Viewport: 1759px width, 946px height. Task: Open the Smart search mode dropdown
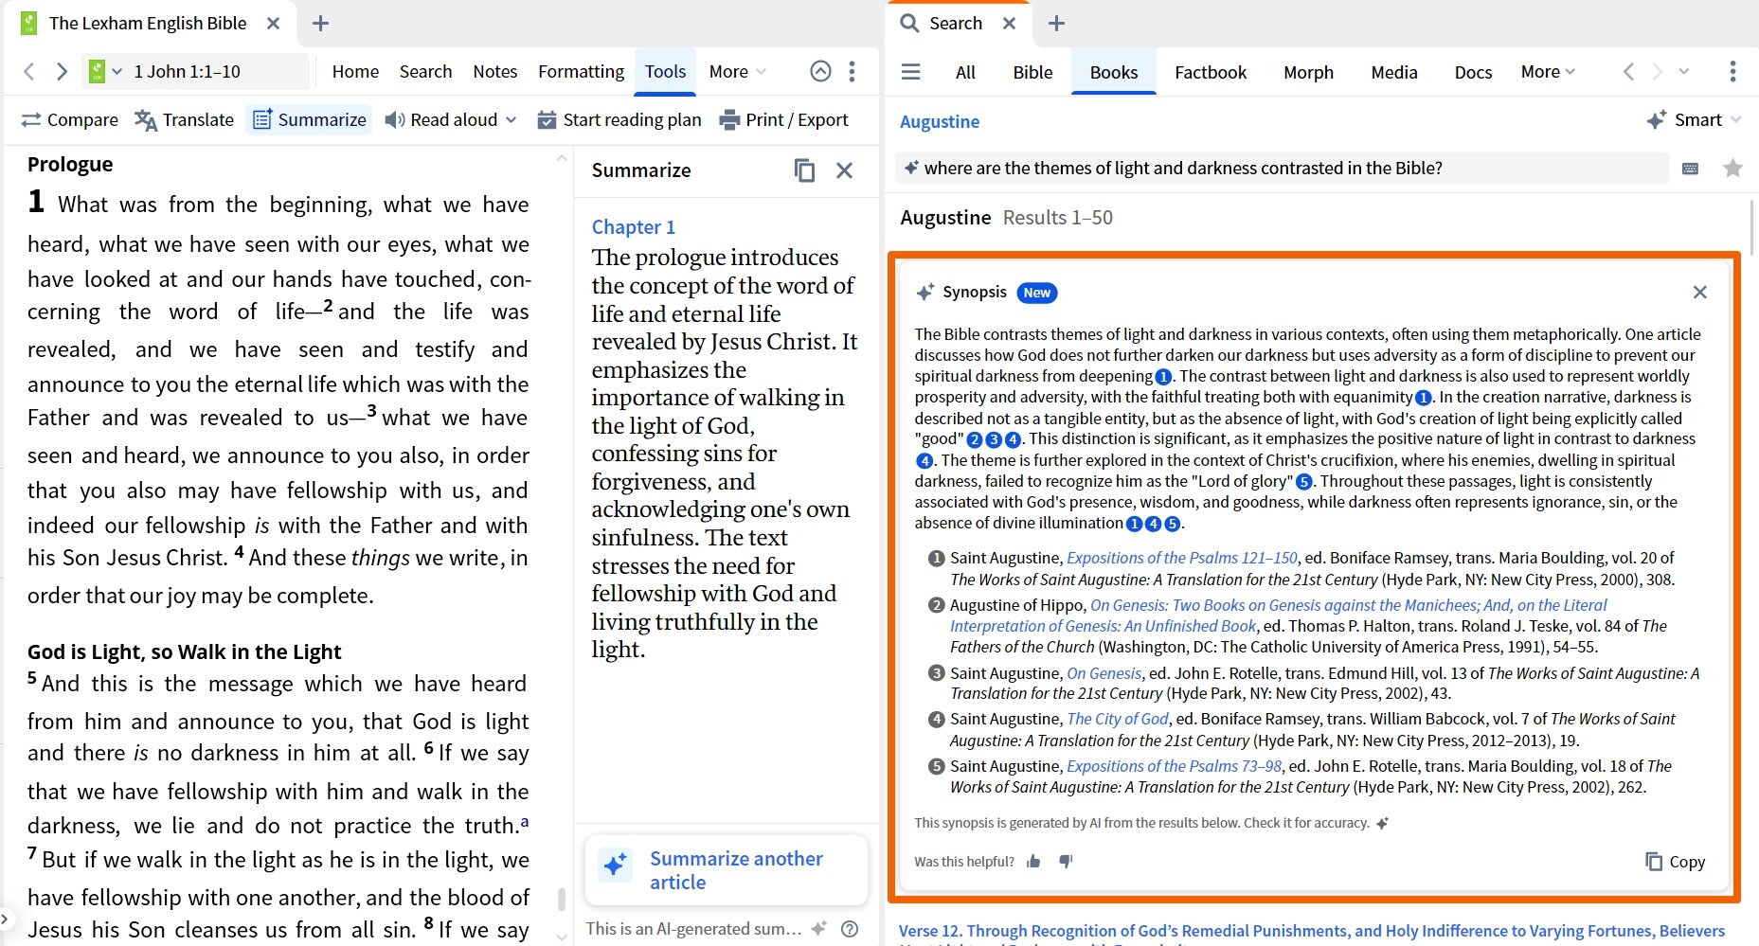click(x=1694, y=120)
